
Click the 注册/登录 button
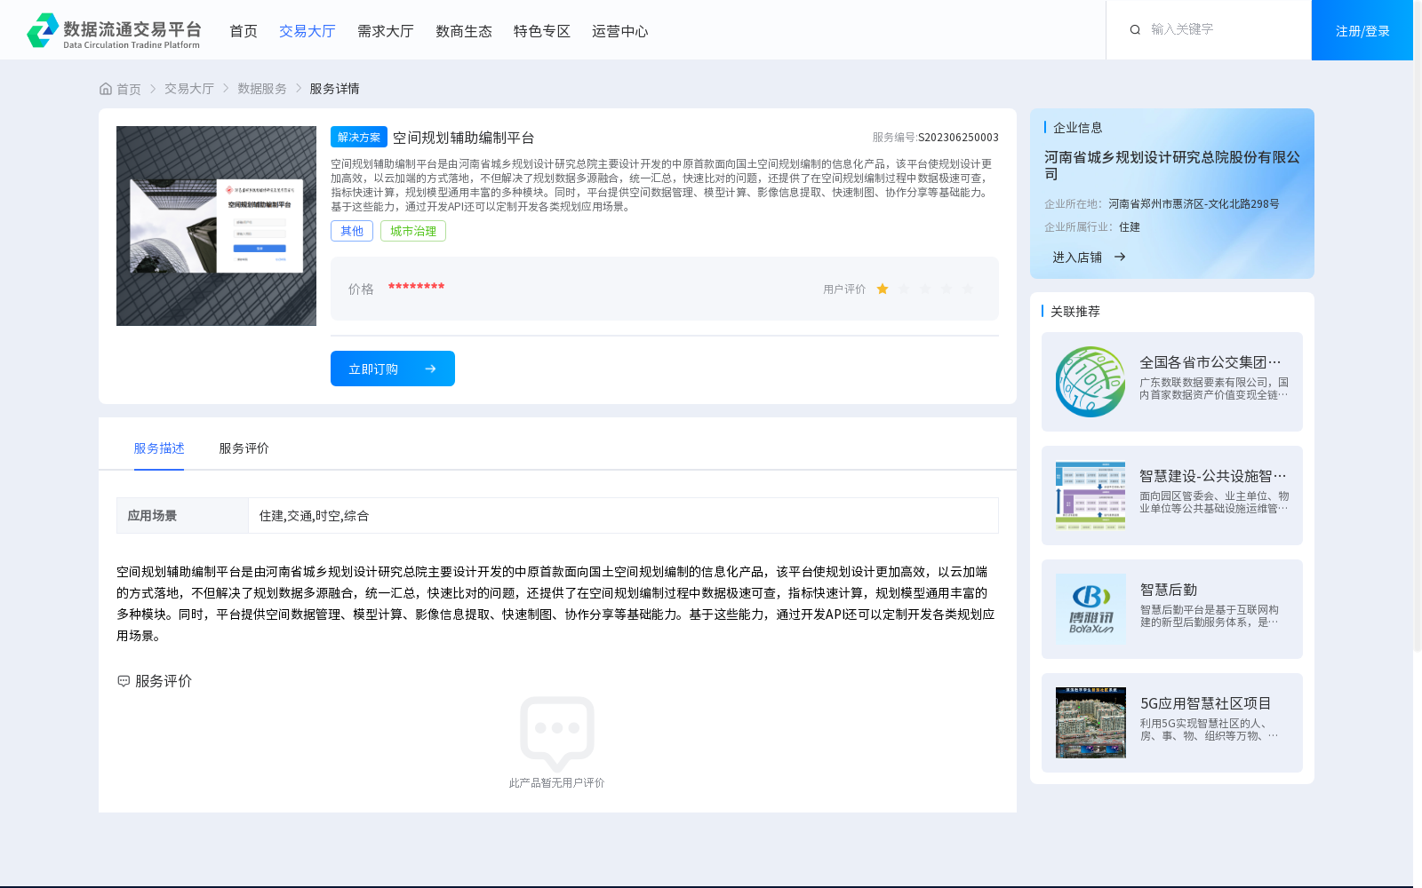(x=1362, y=30)
